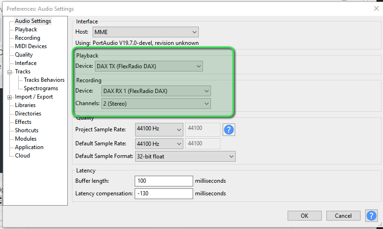Select Import / Export category label
The image size is (383, 229).
coord(34,97)
